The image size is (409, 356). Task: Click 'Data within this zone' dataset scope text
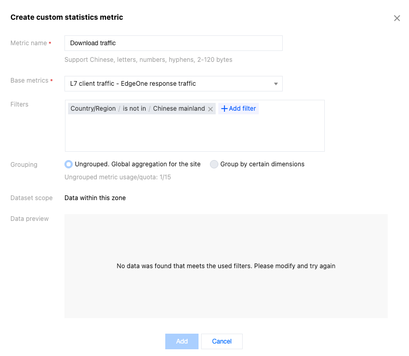(x=95, y=198)
